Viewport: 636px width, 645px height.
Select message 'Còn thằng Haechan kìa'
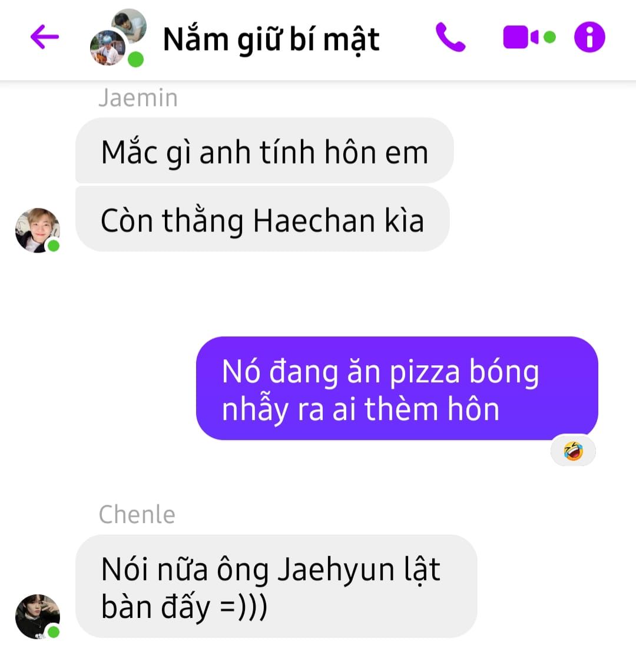pos(262,219)
